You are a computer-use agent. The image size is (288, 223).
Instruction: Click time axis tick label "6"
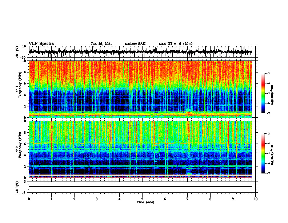coord(165,199)
